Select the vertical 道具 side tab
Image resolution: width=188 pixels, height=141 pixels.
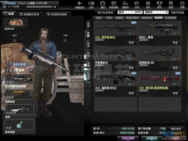click(88, 64)
